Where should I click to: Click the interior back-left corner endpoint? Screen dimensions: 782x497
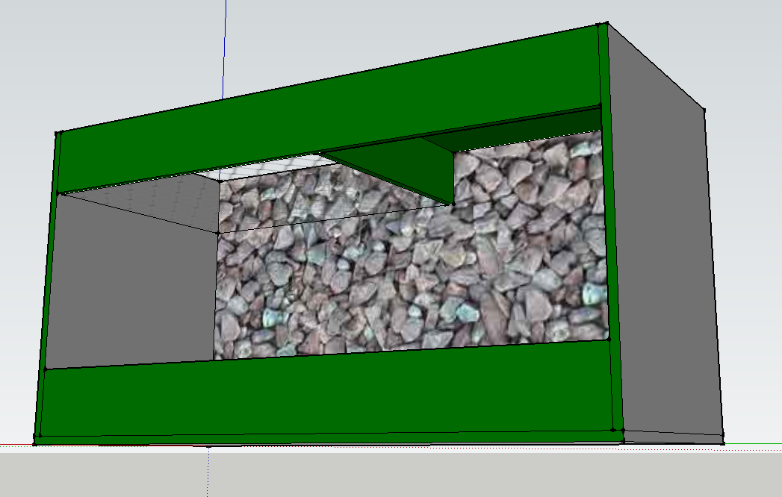coord(217,233)
